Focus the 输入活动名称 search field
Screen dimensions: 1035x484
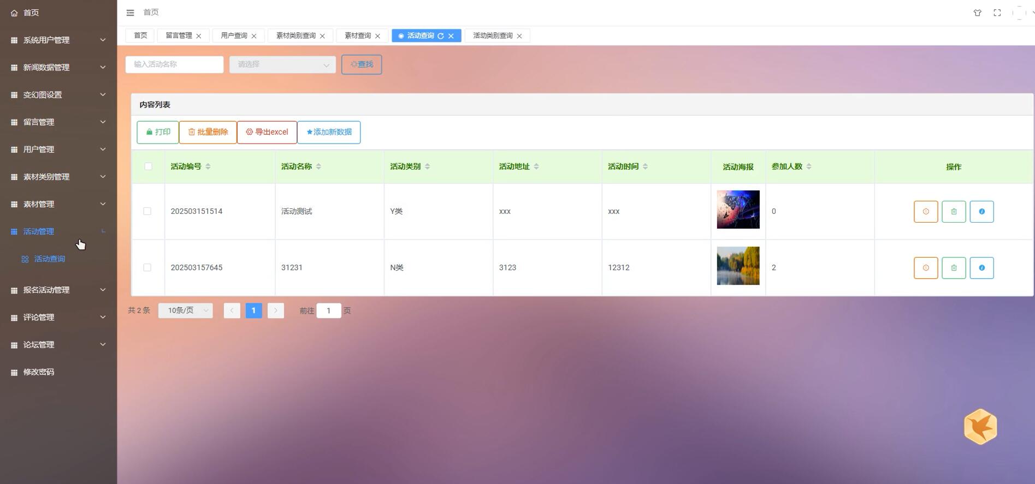[174, 64]
